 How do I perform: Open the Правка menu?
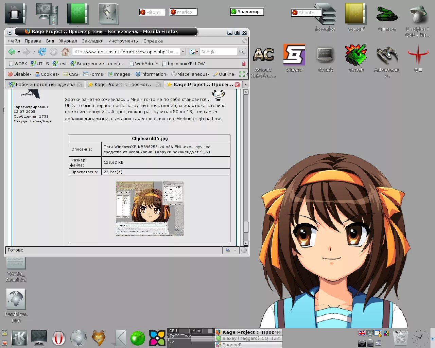pos(33,41)
